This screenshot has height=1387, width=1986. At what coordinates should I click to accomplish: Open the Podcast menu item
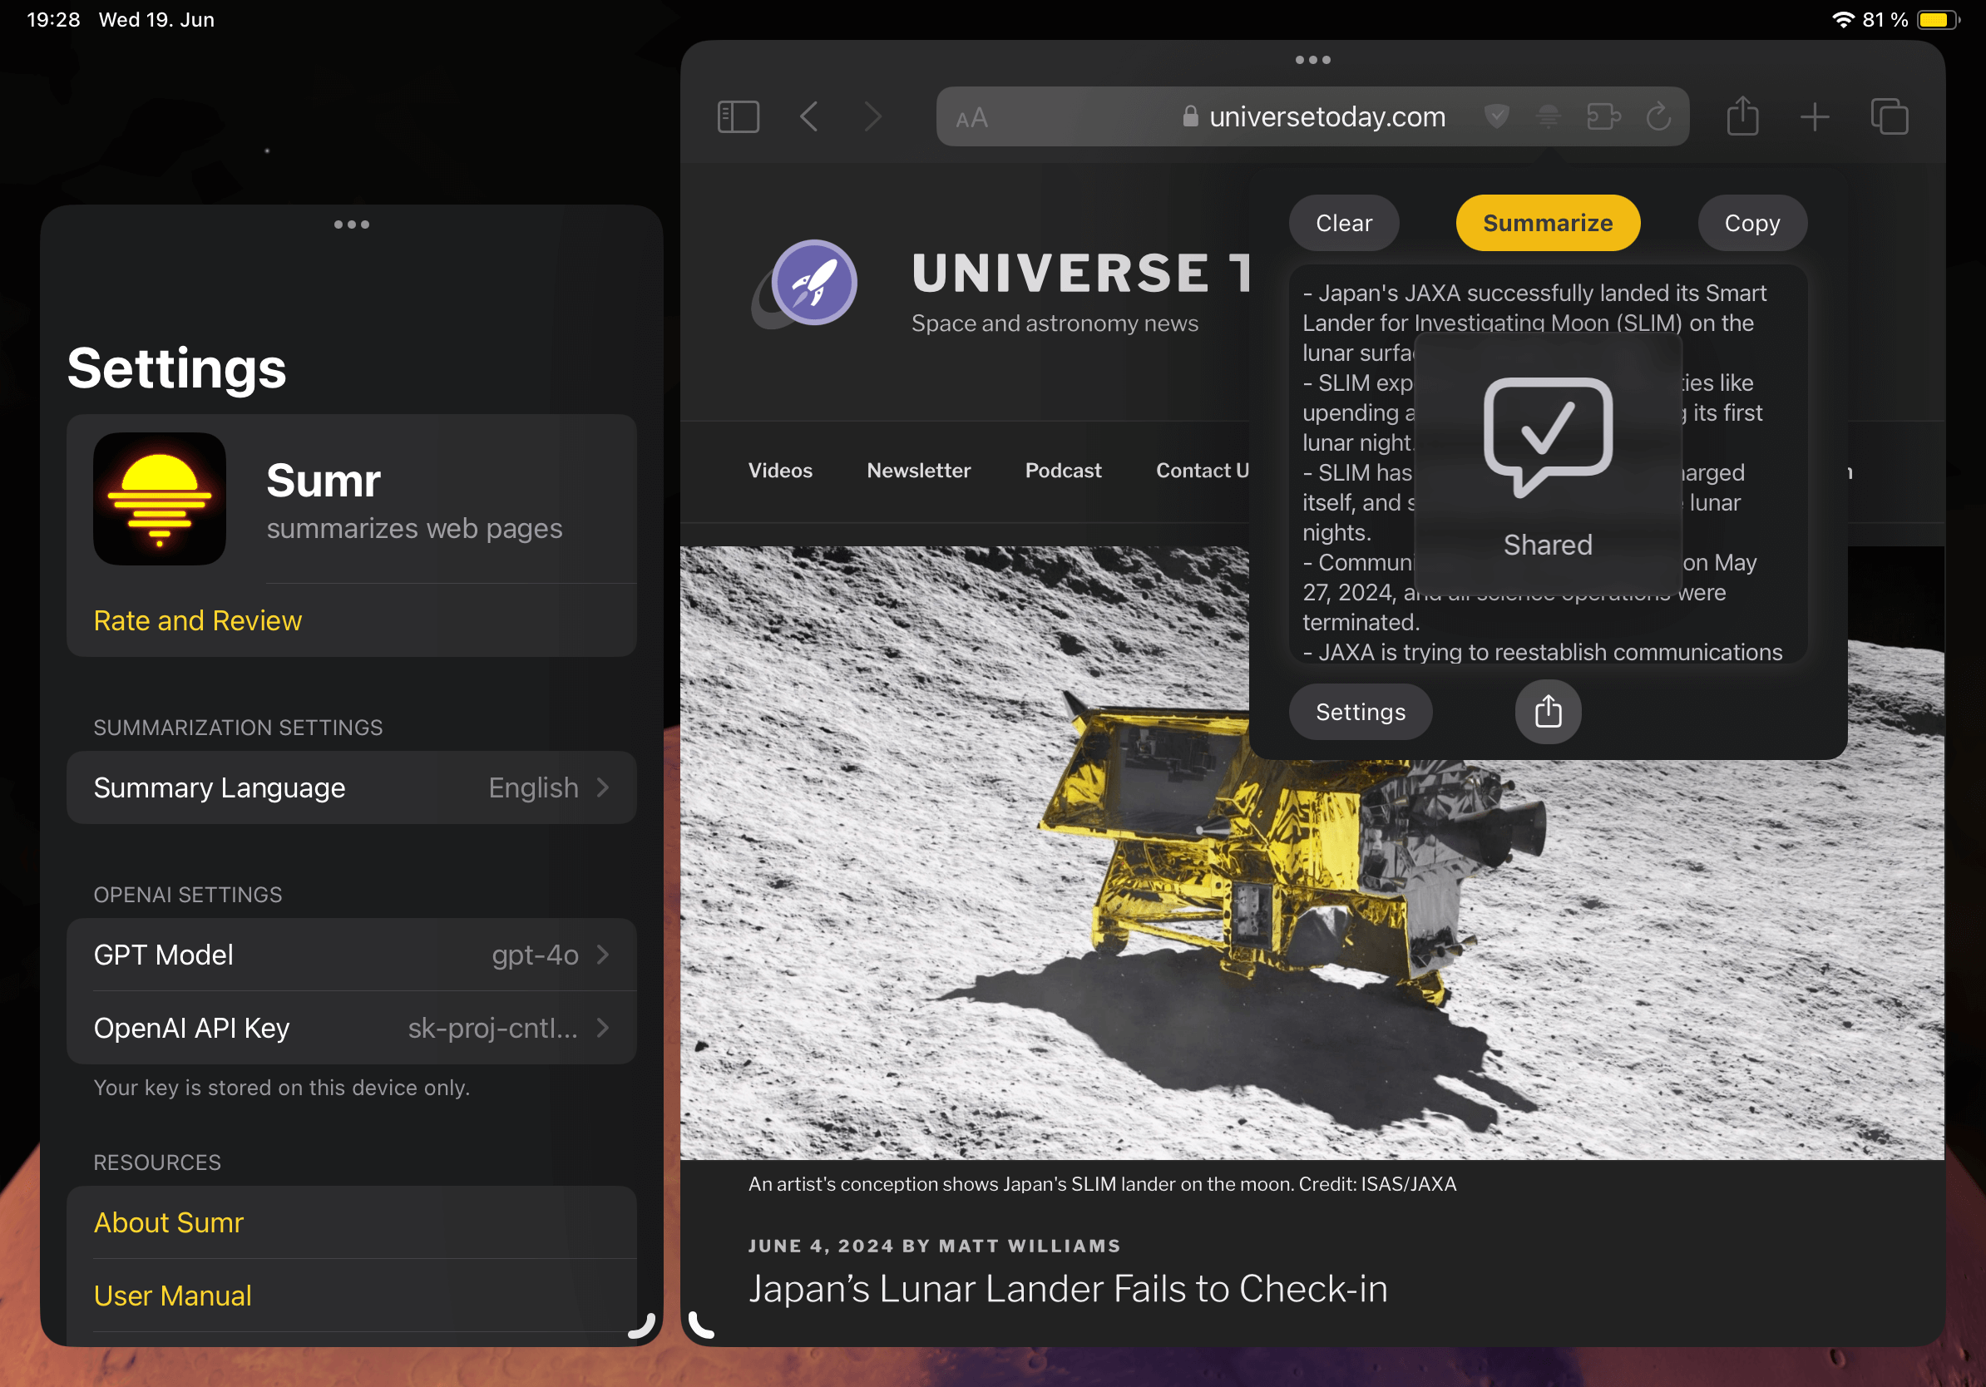[x=1063, y=471]
